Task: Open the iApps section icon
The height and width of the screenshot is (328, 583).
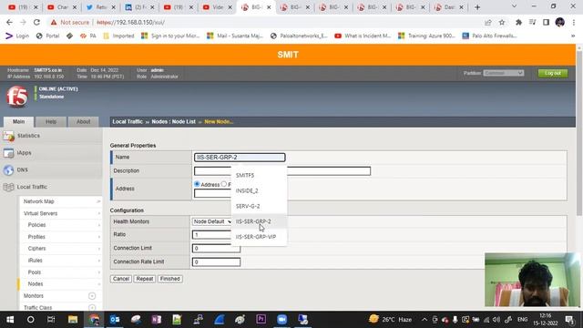Action: pos(8,153)
